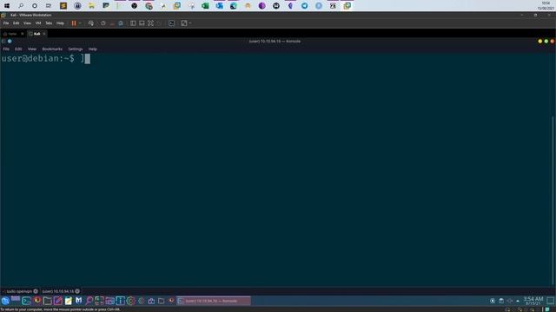This screenshot has width=556, height=312.
Task: Expand the Kali system tray hidden icons arrow
Action: (x=518, y=301)
